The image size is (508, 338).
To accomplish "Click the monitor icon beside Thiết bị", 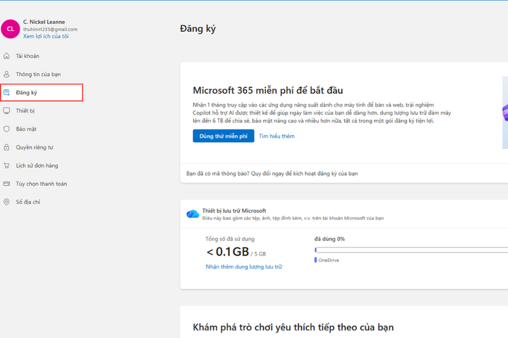I will coord(6,110).
